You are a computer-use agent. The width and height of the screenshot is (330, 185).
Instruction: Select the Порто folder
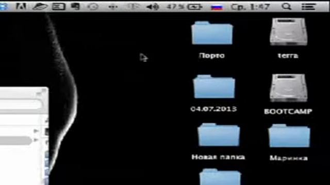coord(212,33)
